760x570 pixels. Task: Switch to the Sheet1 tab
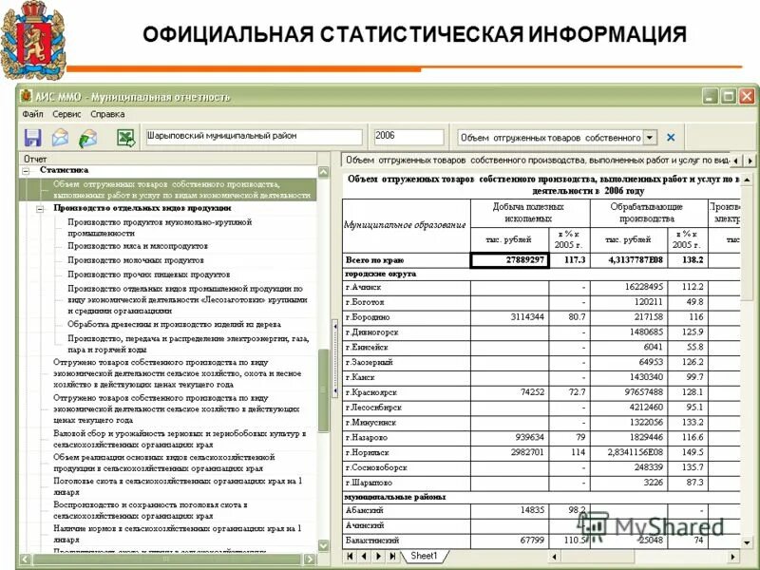click(423, 556)
